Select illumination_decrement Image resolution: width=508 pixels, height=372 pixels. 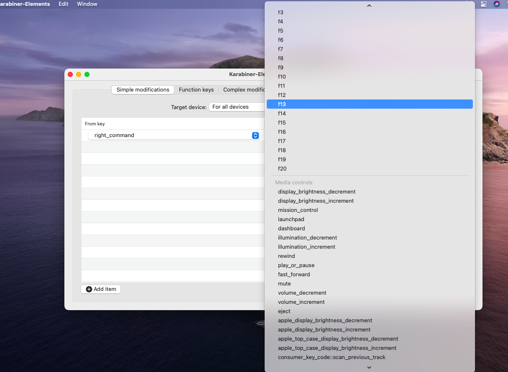370,237
